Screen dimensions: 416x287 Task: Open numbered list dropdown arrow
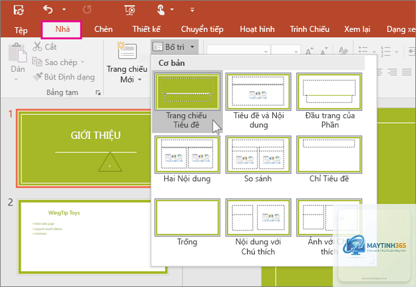[397, 51]
